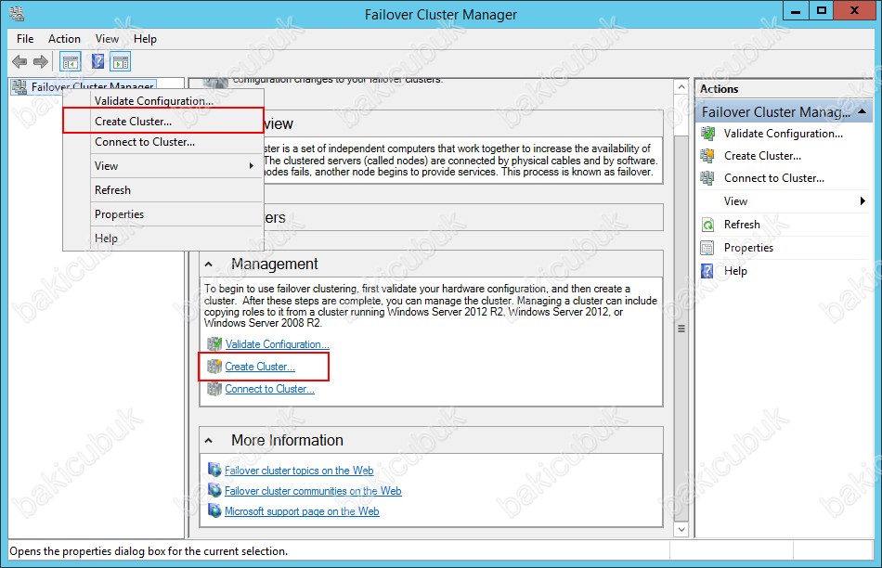The image size is (882, 568).
Task: Click Connect to Cluster icon in Actions pane
Action: tap(707, 178)
